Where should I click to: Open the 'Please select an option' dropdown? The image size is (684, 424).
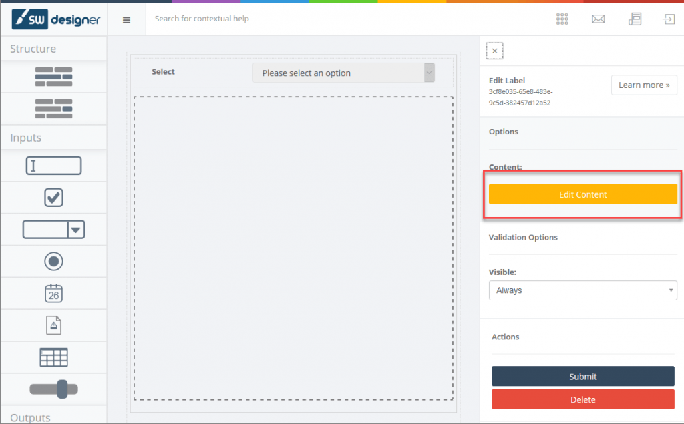click(x=344, y=73)
